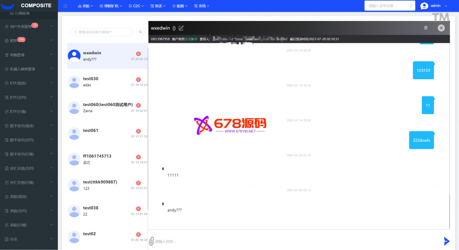Close the wxedwin chat panel
459x250 pixels.
tap(441, 28)
